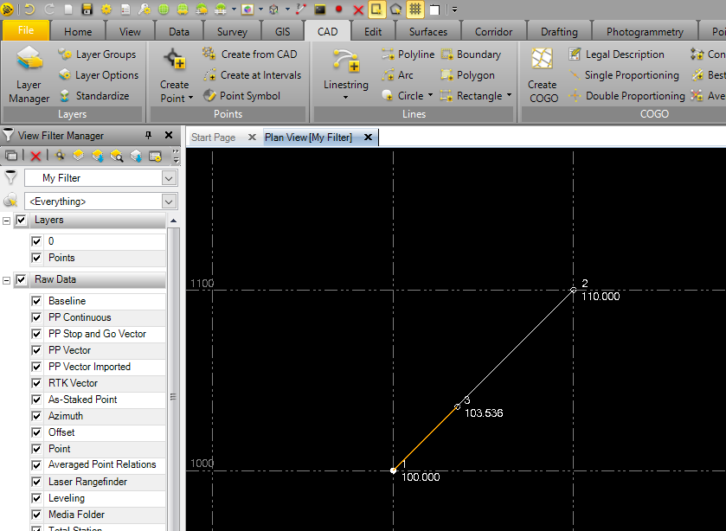Image resolution: width=726 pixels, height=531 pixels.
Task: Expand the Everything selection dropdown
Action: click(x=169, y=202)
